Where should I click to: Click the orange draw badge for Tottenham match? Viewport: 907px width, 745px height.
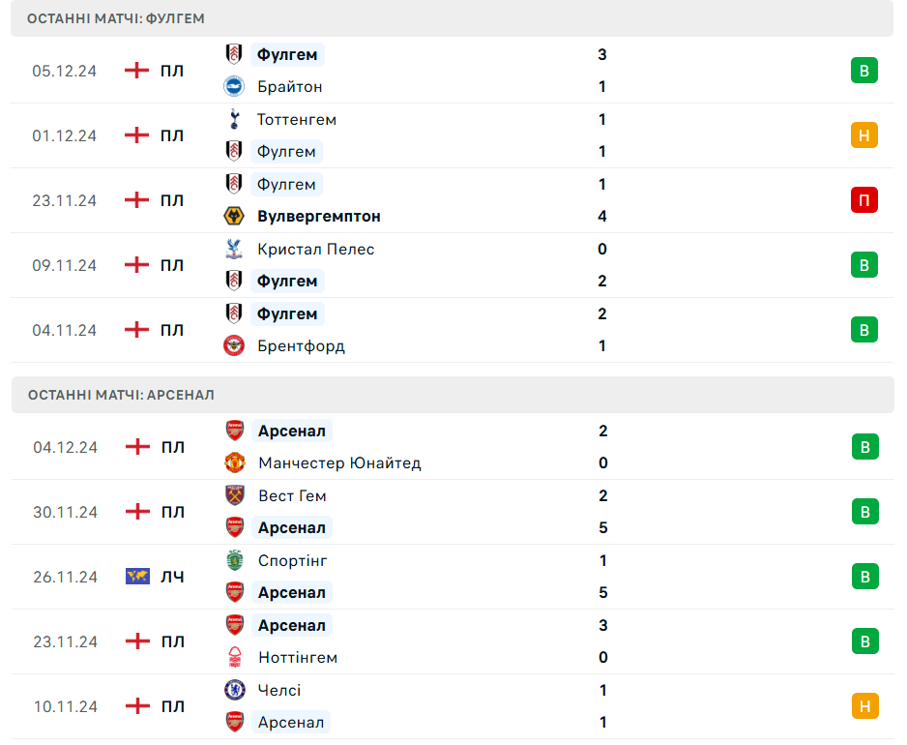tap(864, 135)
